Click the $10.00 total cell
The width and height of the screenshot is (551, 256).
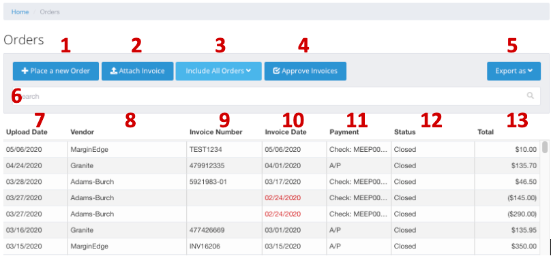click(x=526, y=149)
